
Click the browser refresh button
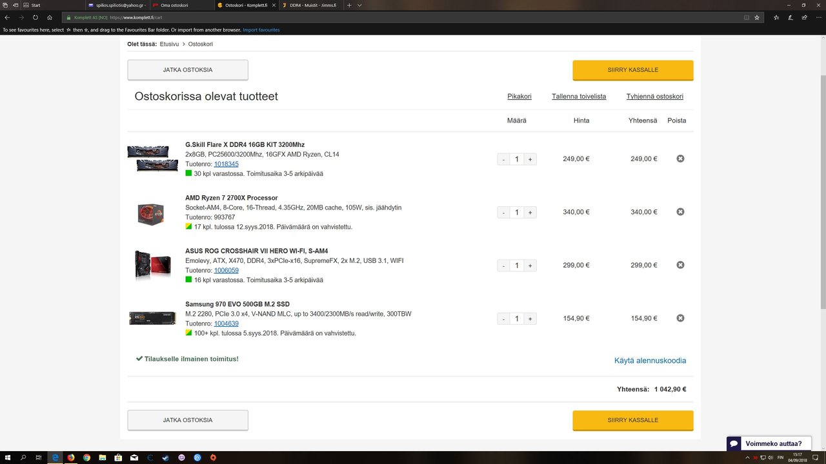coord(35,17)
